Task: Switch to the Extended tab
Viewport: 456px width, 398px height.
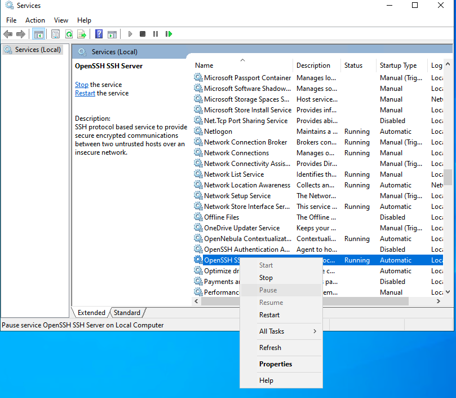Action: 91,313
